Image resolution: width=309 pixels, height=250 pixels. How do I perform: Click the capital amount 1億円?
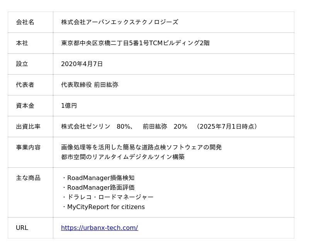point(69,106)
